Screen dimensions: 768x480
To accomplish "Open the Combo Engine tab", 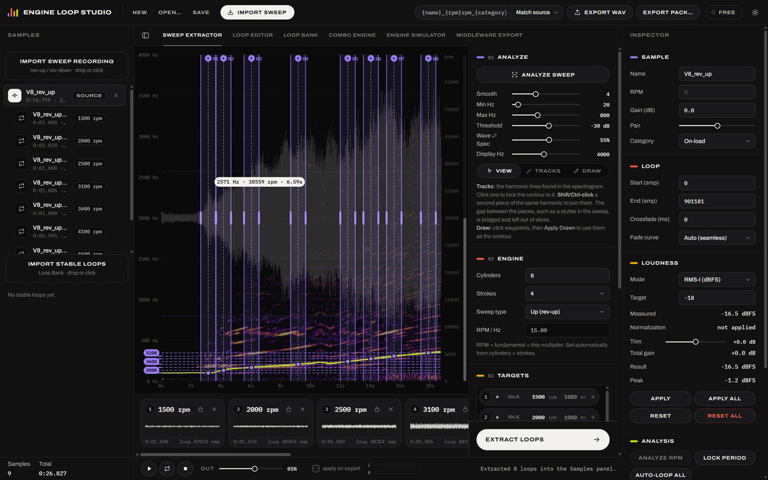I will [x=352, y=35].
